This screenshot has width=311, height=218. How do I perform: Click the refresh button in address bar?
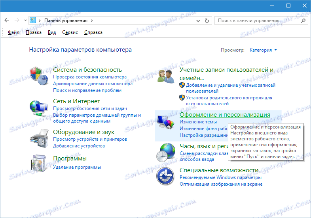click(x=207, y=20)
